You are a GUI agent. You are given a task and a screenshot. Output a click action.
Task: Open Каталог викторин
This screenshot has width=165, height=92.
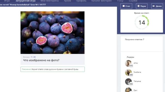point(101,1)
